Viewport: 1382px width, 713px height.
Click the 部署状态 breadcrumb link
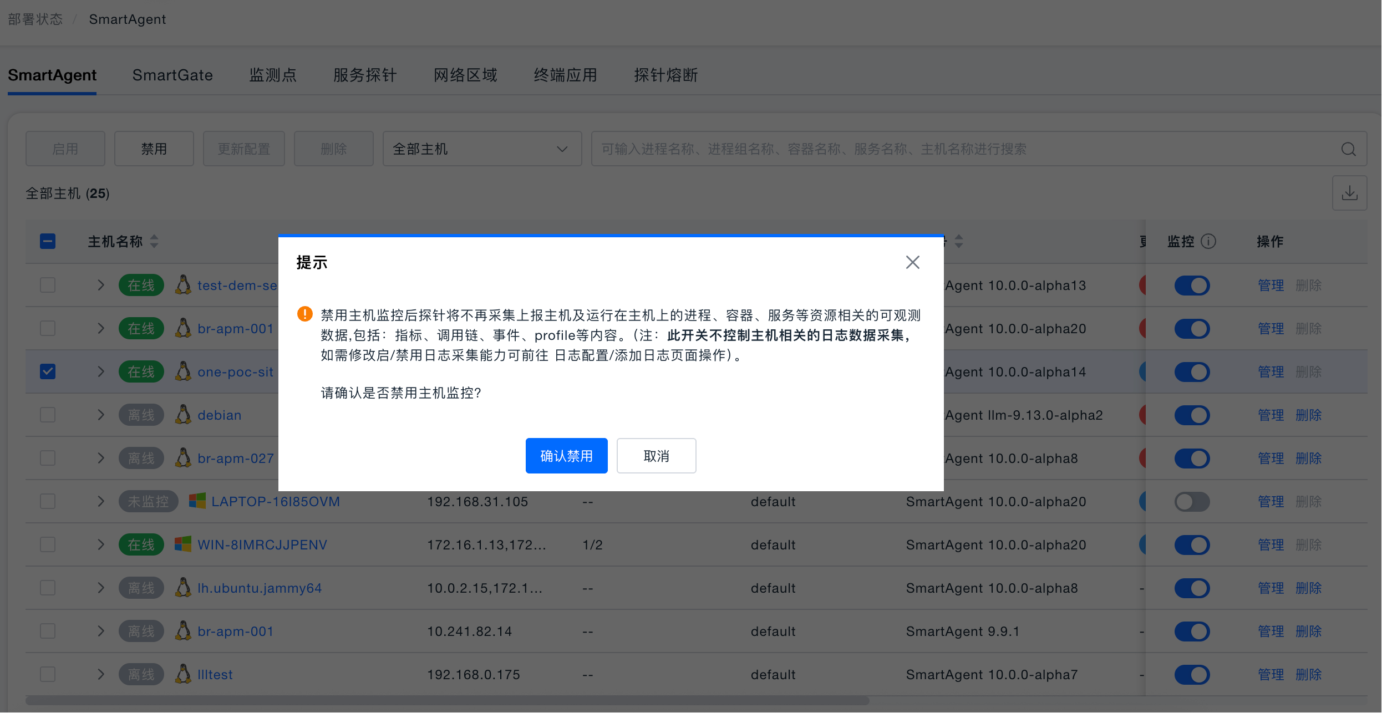click(x=35, y=19)
